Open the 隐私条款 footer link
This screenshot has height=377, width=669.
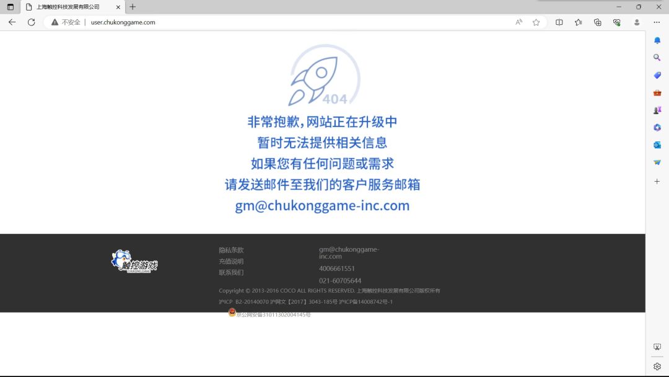(231, 250)
